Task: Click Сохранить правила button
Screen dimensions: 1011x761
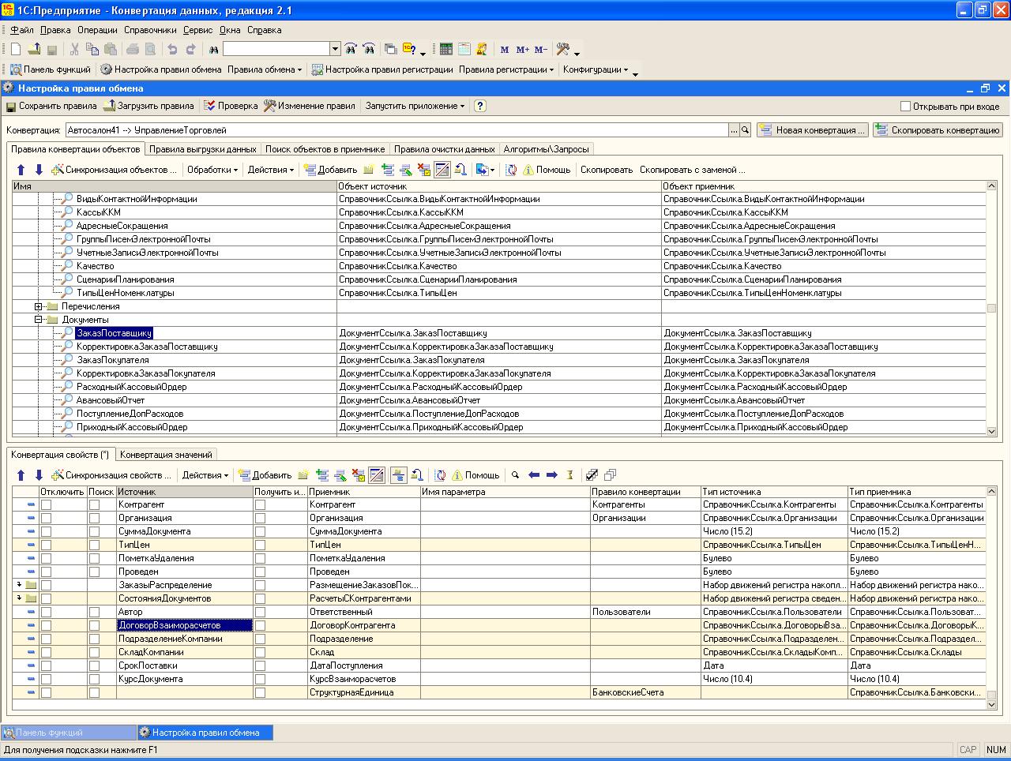Action: click(51, 106)
